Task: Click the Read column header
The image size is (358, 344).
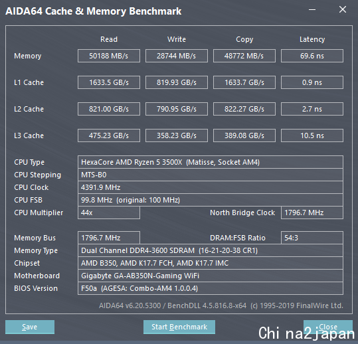Action: [109, 39]
